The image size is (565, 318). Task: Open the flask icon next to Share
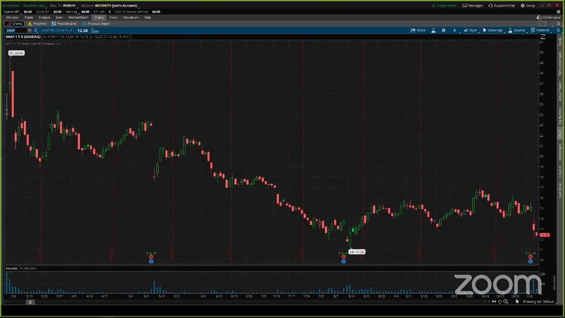click(433, 30)
